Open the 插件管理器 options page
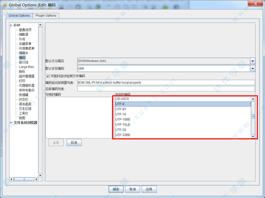The height and width of the screenshot is (198, 265). pos(26,76)
